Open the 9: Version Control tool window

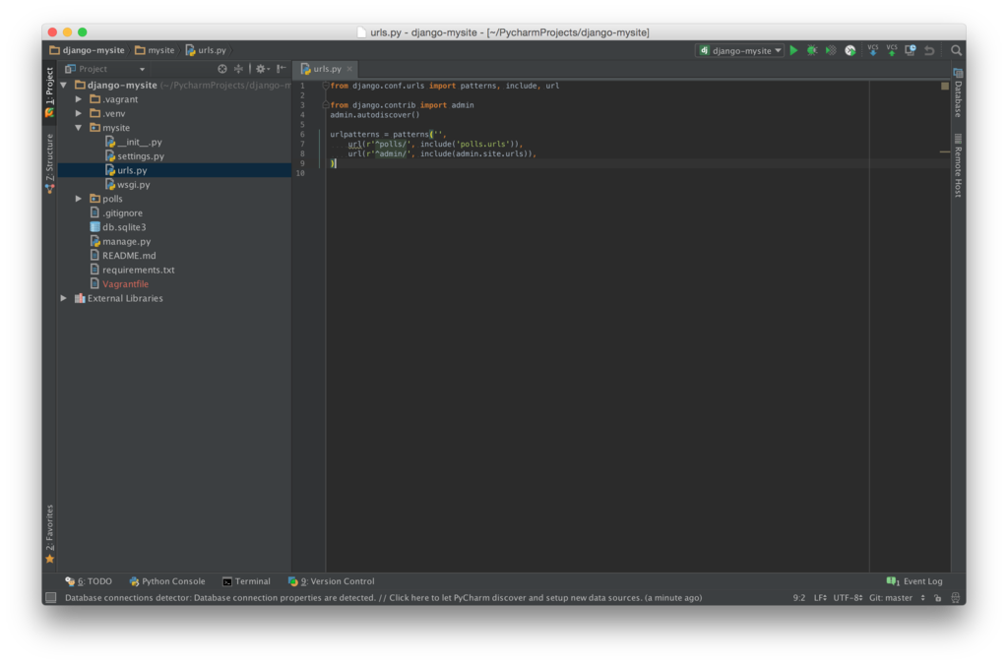tap(331, 581)
